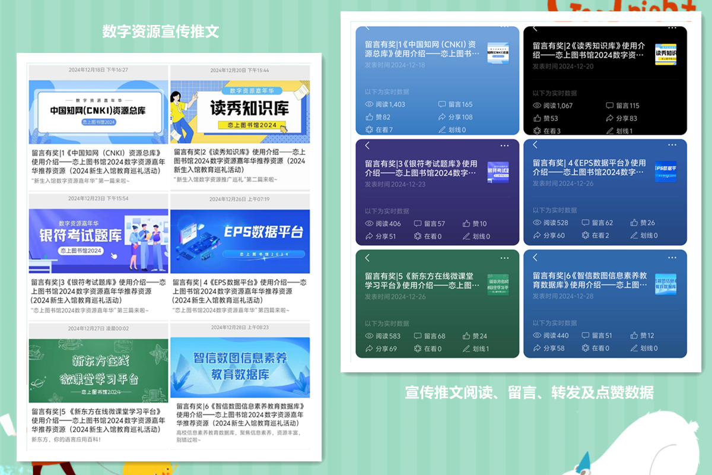The width and height of the screenshot is (712, 475).
Task: Tap the back chevron on the 银符考试题库 stats card
Action: pos(367,145)
